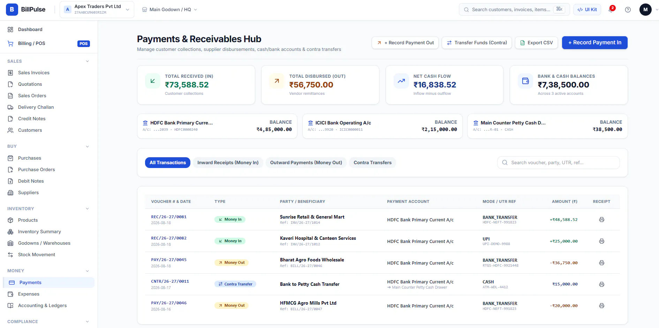This screenshot has width=659, height=328.
Task: Print receipt for PAY/26-27/0045
Action: point(601,263)
